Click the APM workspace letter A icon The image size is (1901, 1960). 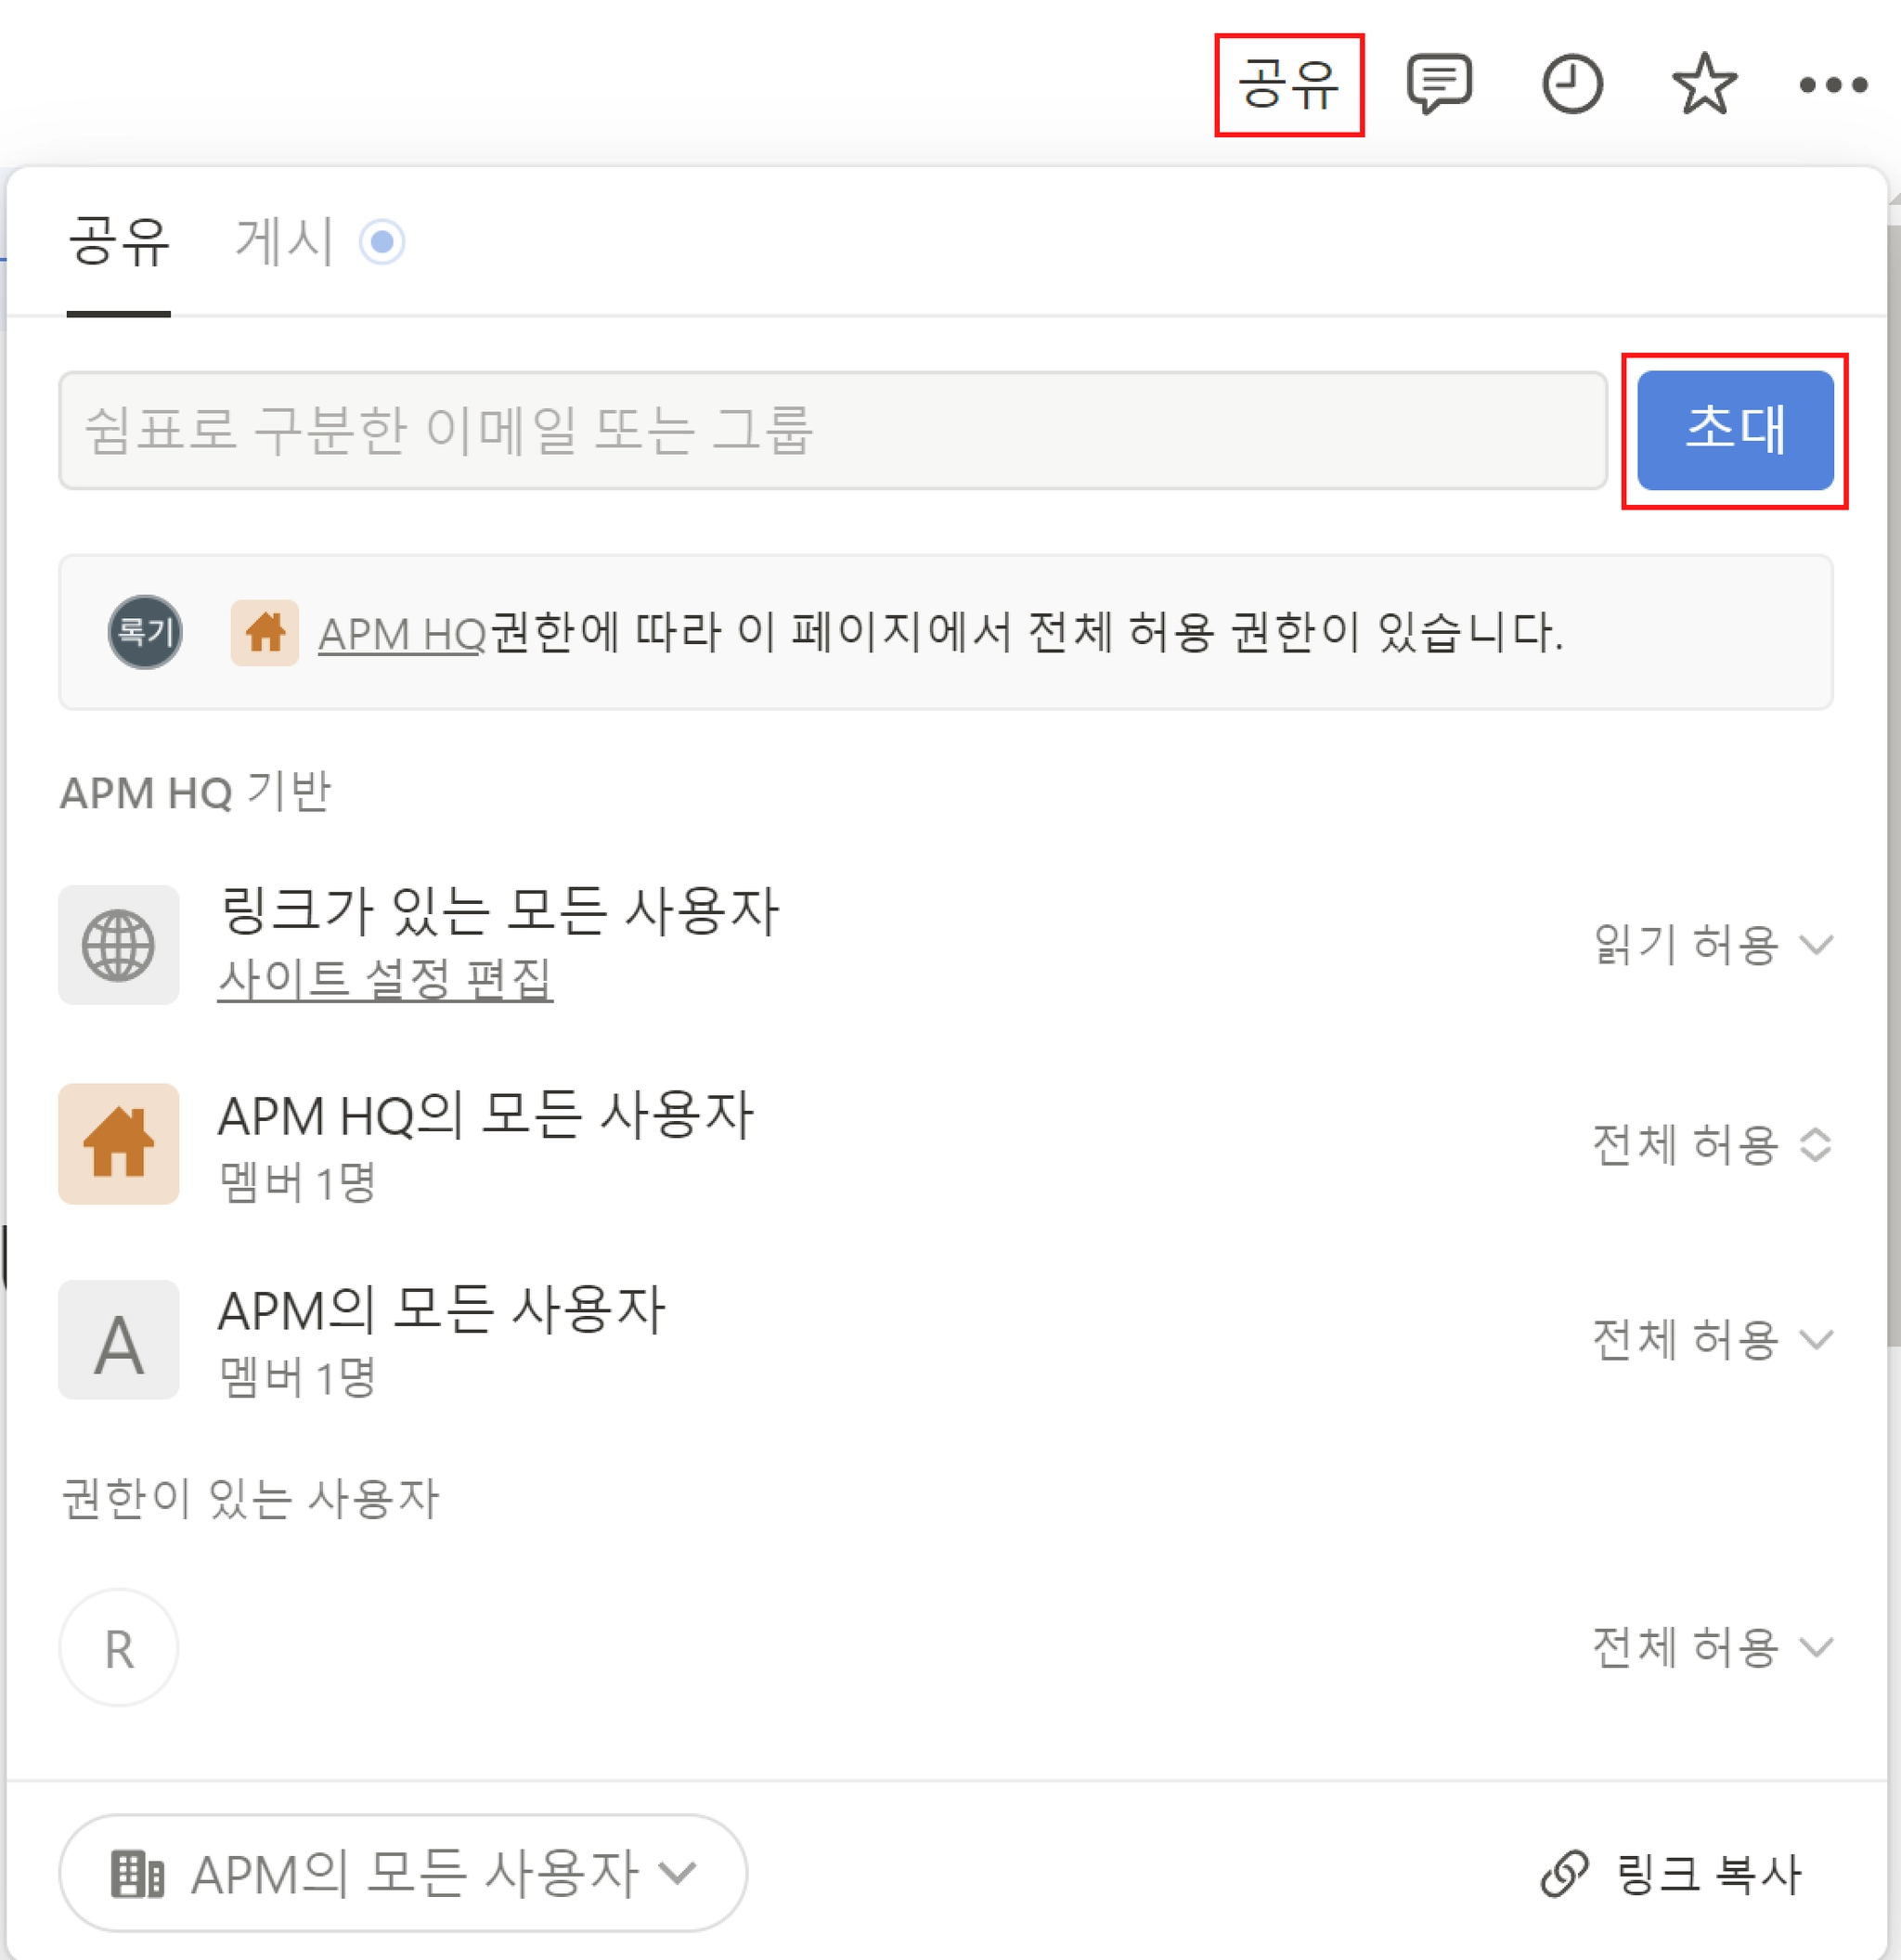[118, 1340]
